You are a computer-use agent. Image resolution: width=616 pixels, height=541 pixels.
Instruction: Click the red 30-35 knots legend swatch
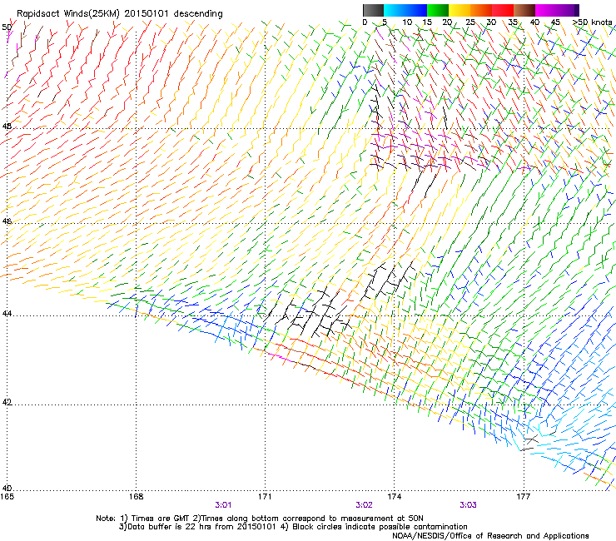click(503, 10)
